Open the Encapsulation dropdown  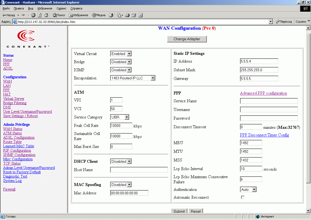133,78
